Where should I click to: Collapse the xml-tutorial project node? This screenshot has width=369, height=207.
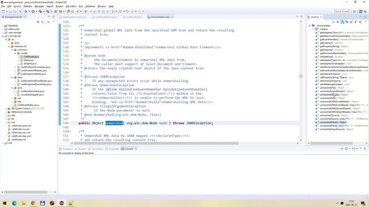coord(3,36)
